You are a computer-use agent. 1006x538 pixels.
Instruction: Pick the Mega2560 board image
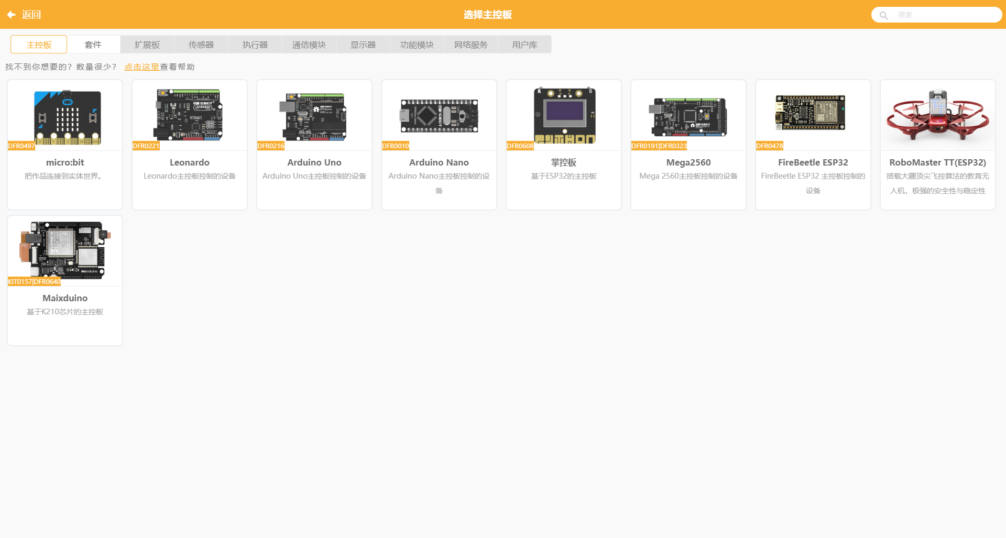[x=688, y=116]
